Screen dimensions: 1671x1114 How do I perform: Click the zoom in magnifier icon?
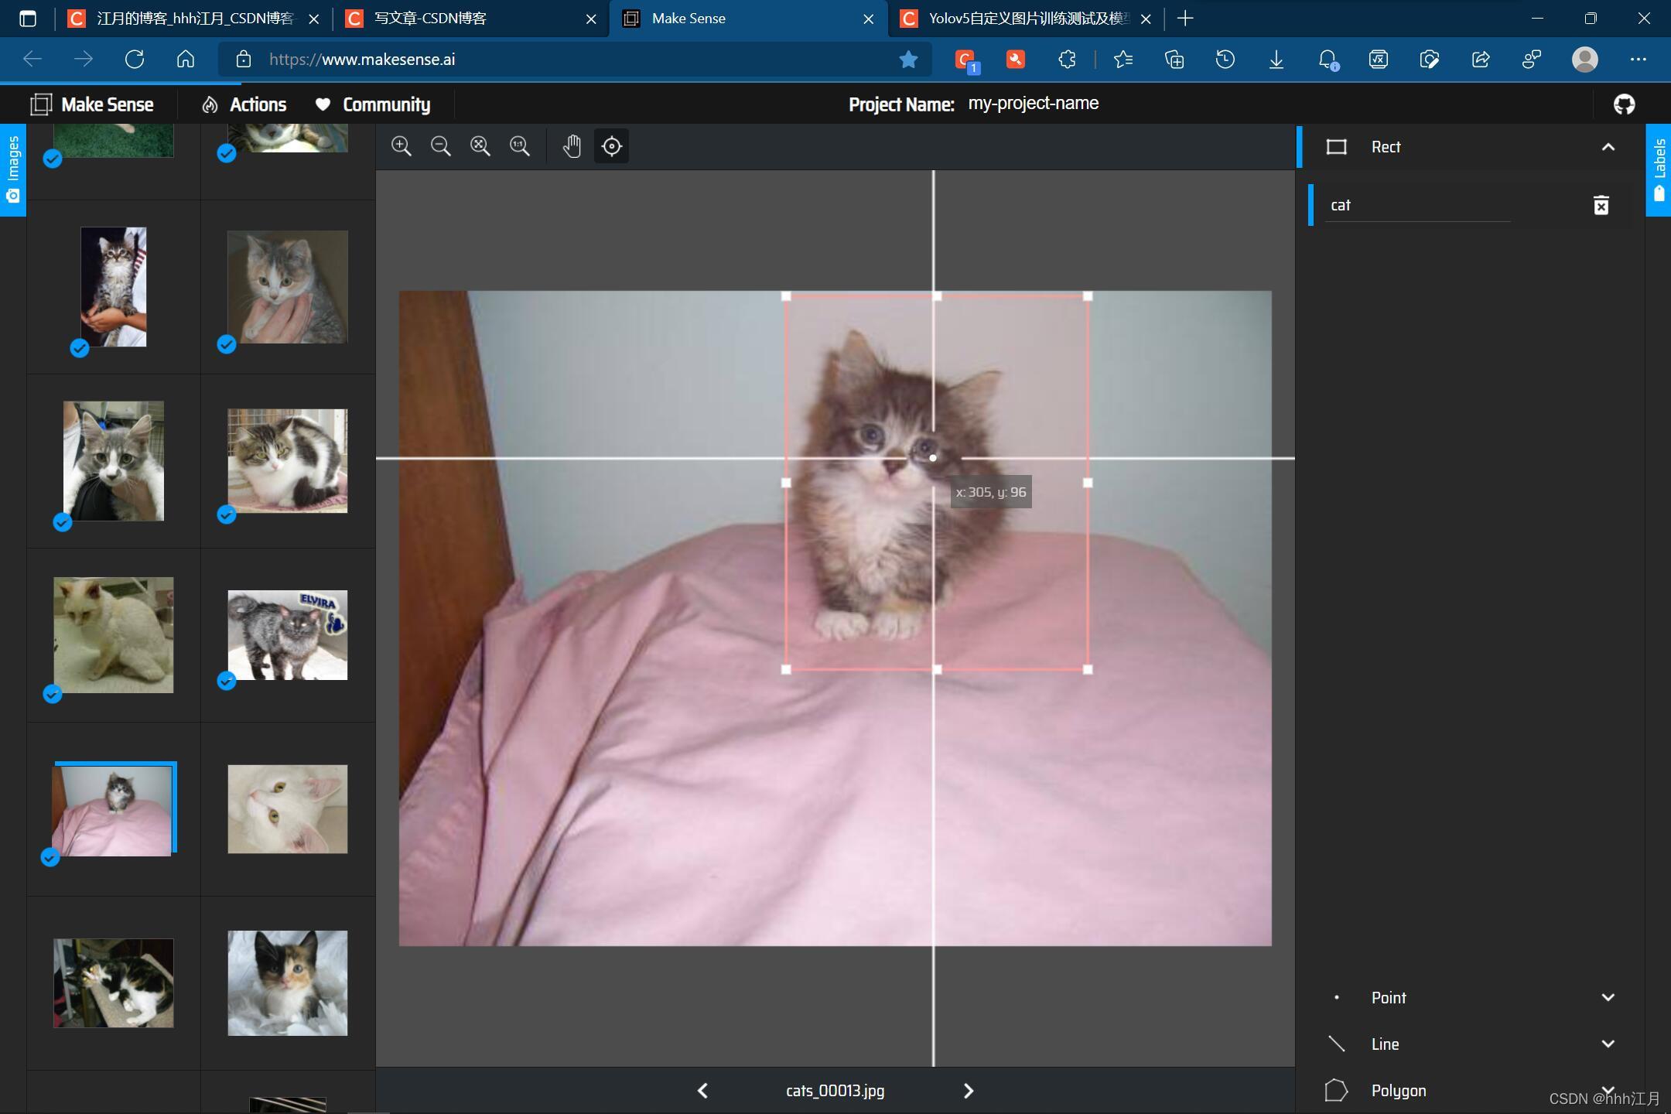(x=401, y=146)
